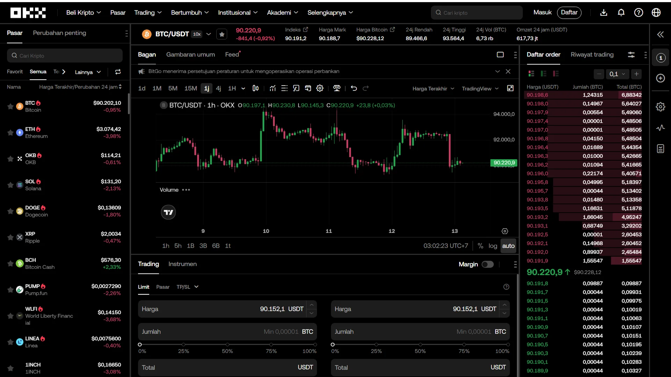The width and height of the screenshot is (671, 377).
Task: Click the Masuk link
Action: coord(542,12)
